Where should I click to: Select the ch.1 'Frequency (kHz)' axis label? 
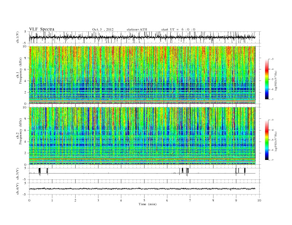(x=20, y=71)
